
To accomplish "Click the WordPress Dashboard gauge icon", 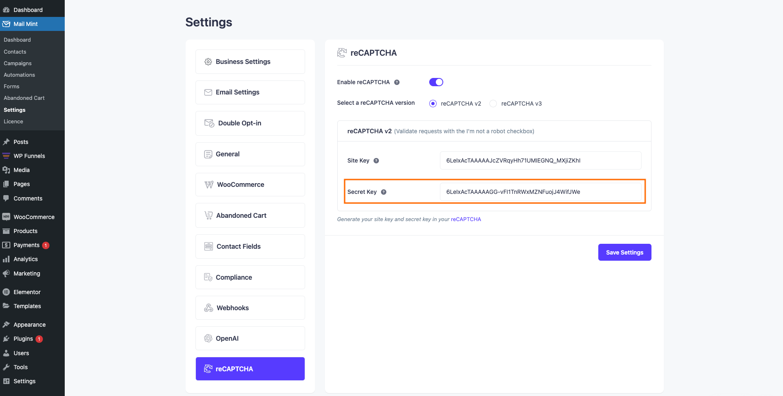I will pyautogui.click(x=6, y=10).
